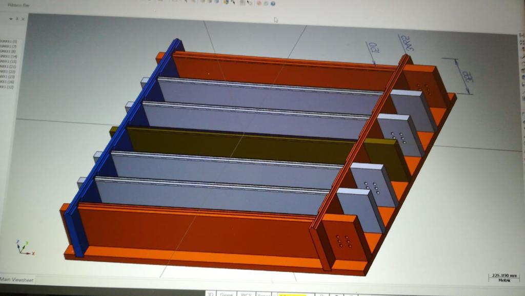Toggle the WCS display in the status bar

[x=246, y=294]
